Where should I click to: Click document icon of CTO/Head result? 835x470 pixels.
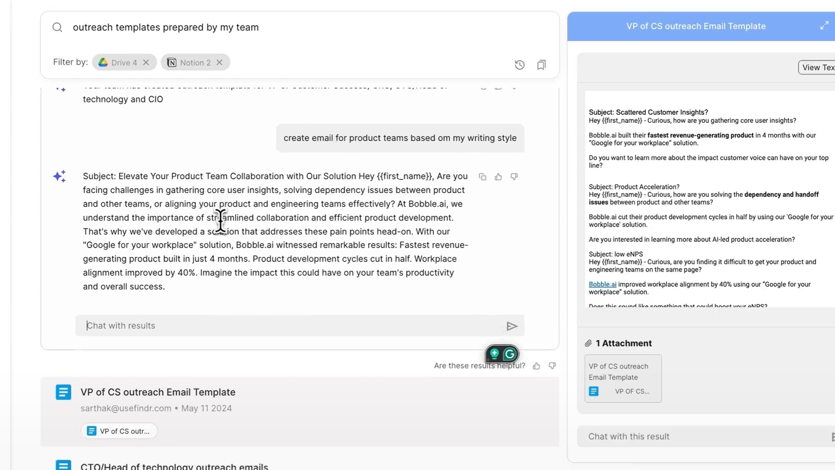63,465
